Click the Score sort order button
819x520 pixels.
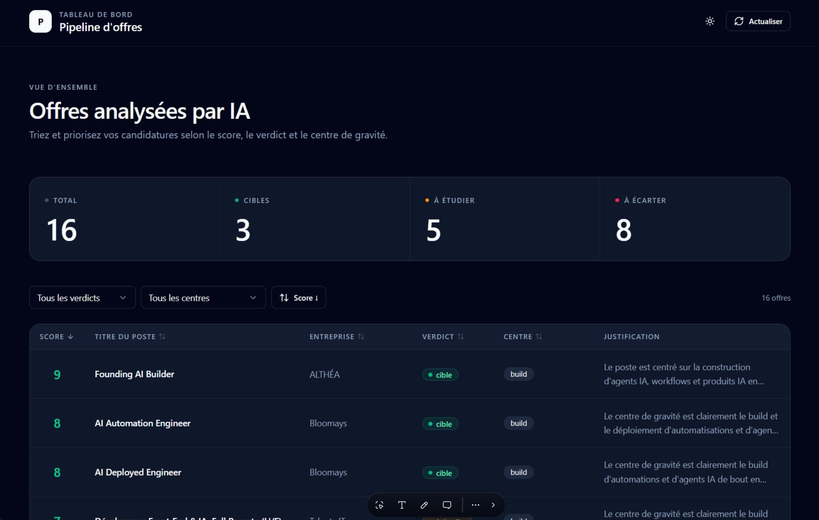coord(298,298)
